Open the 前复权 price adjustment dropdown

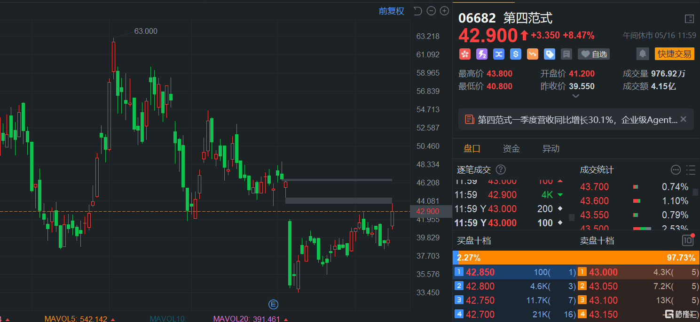391,11
